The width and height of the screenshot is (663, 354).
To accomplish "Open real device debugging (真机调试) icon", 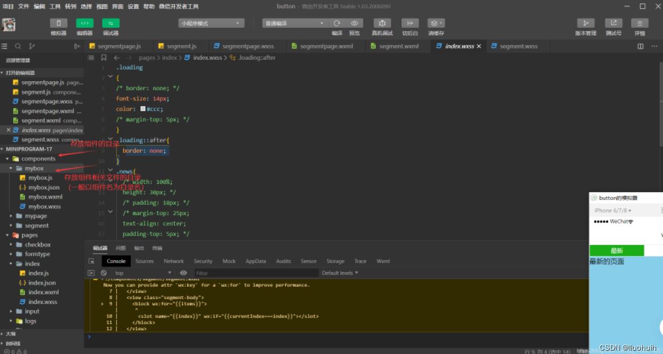I will (x=382, y=23).
